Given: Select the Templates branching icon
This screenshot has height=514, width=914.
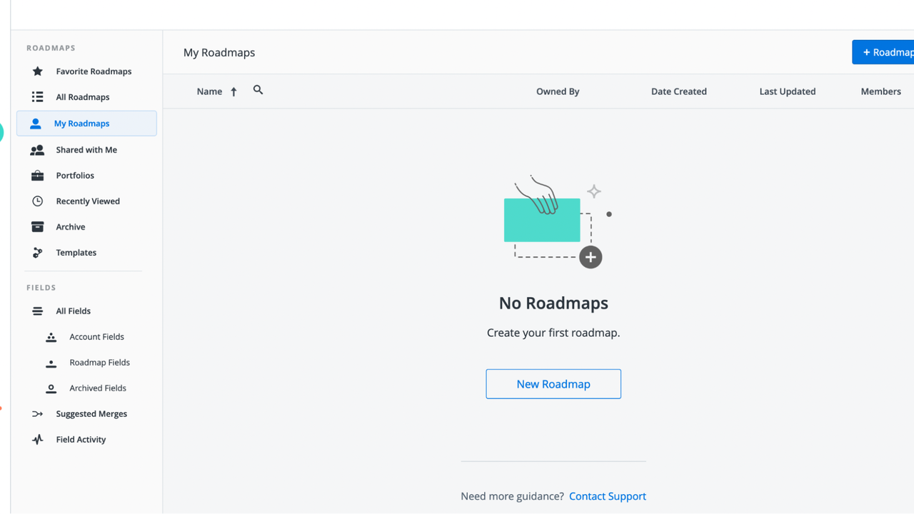Looking at the screenshot, I should tap(36, 252).
